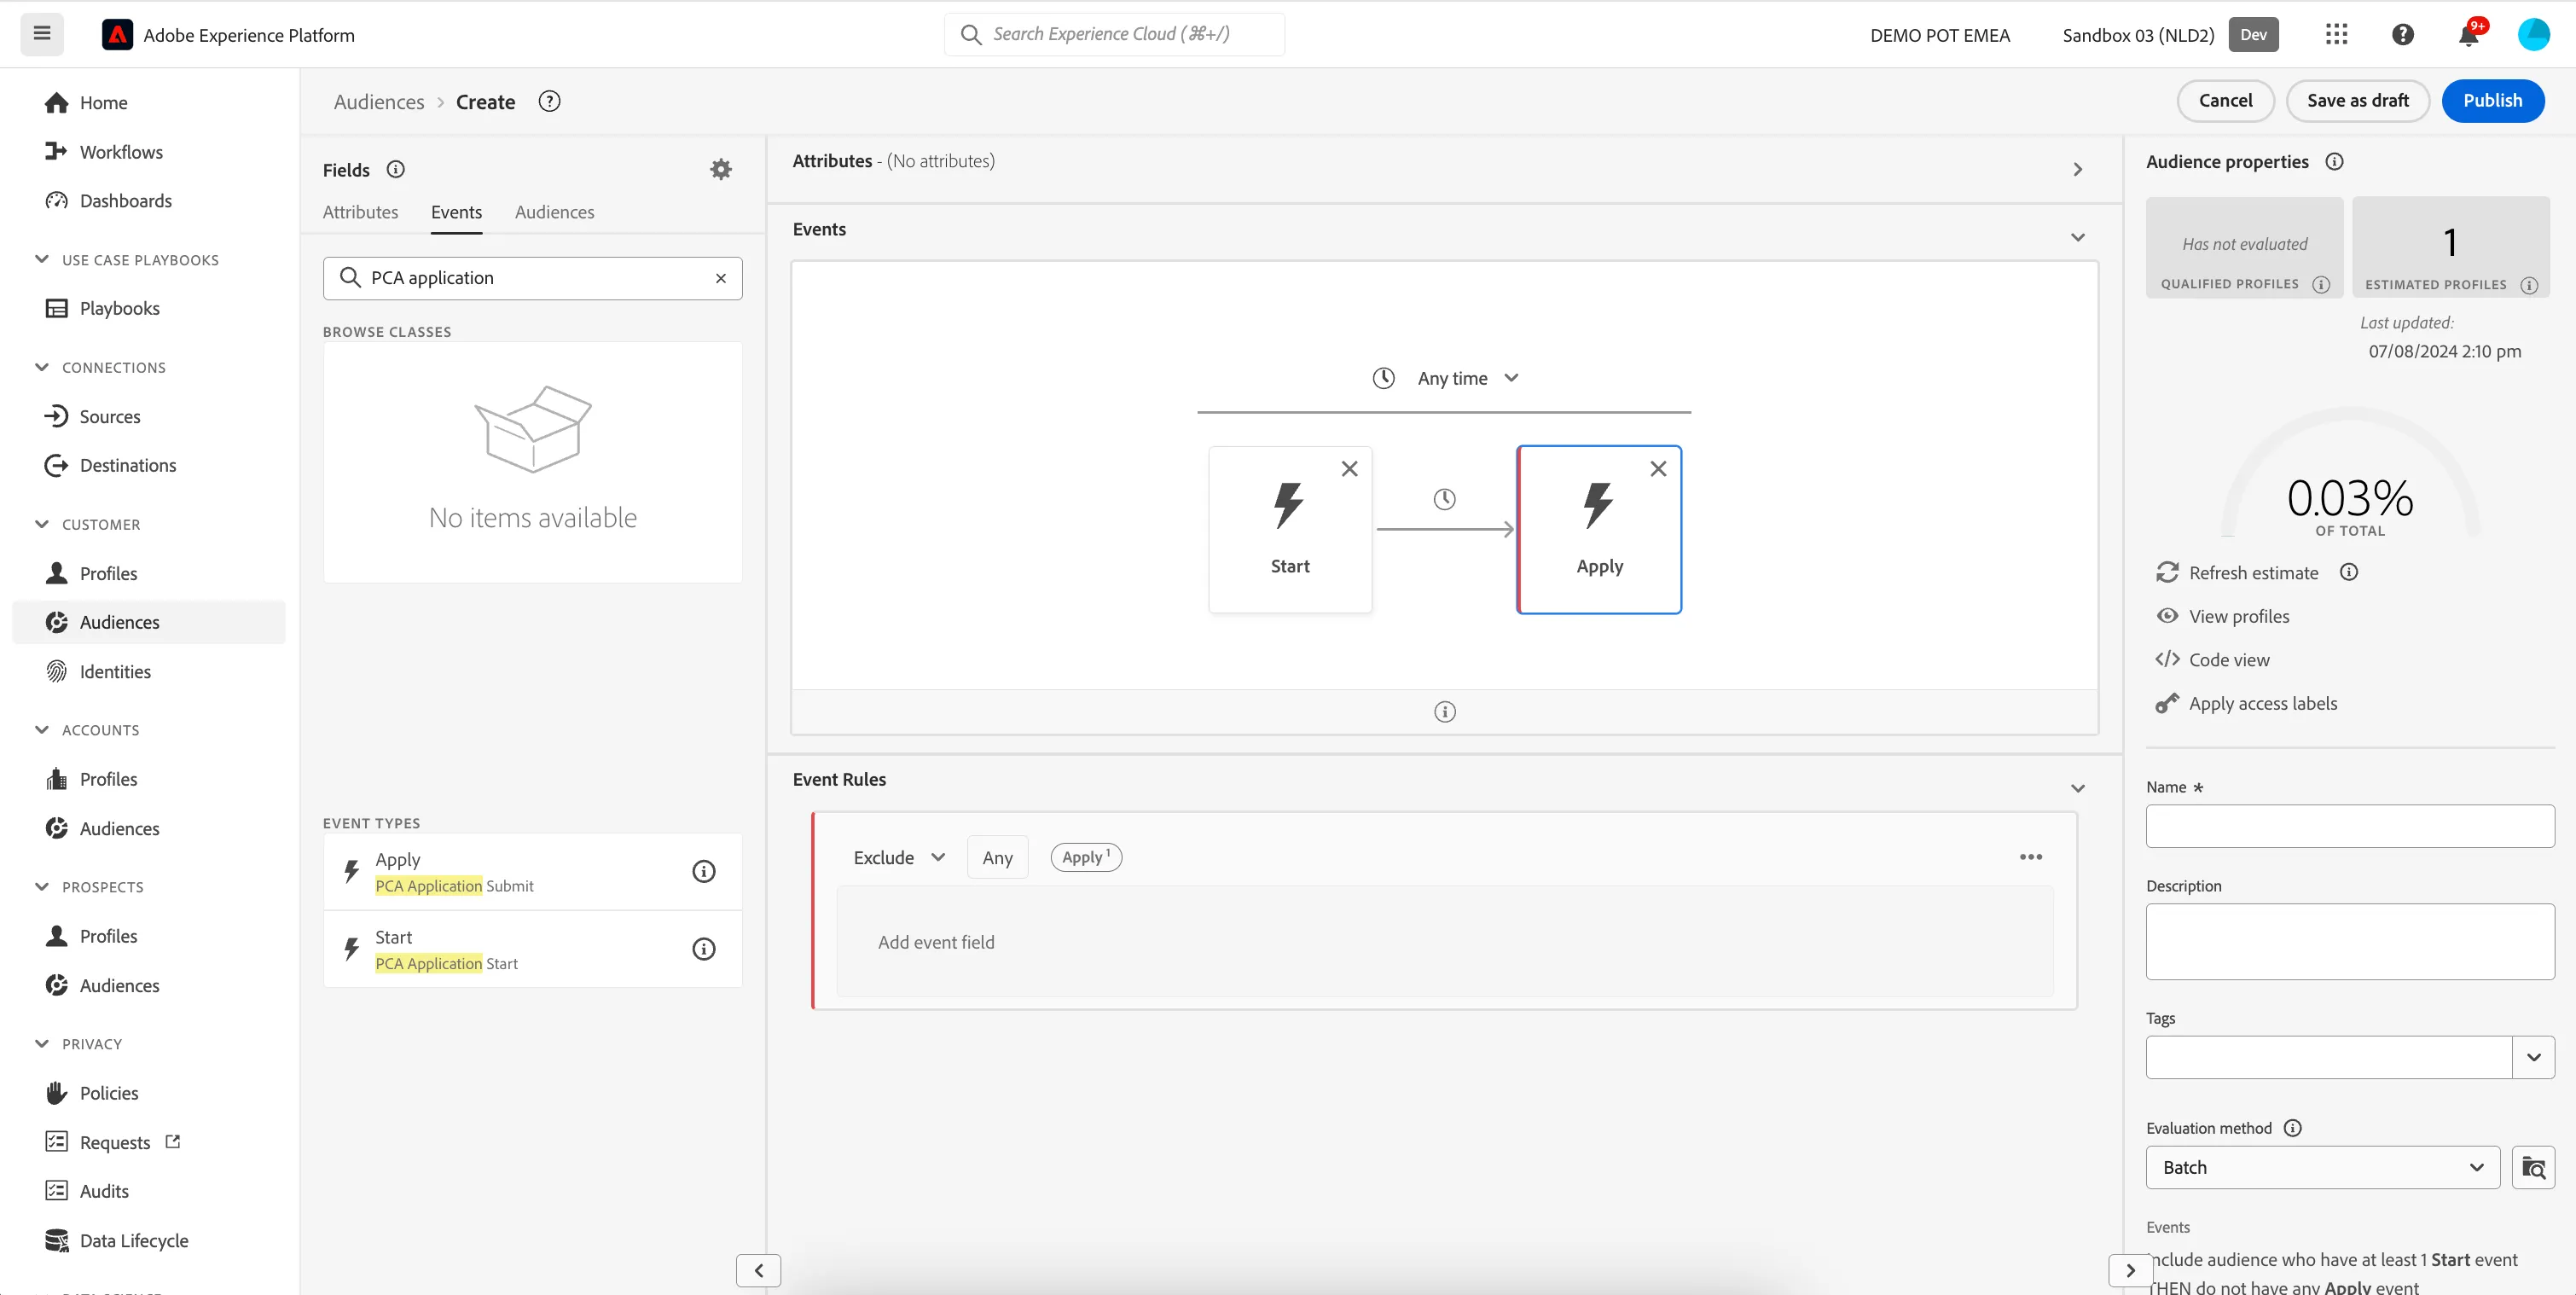Collapse the left Fields panel arrow

tap(758, 1270)
